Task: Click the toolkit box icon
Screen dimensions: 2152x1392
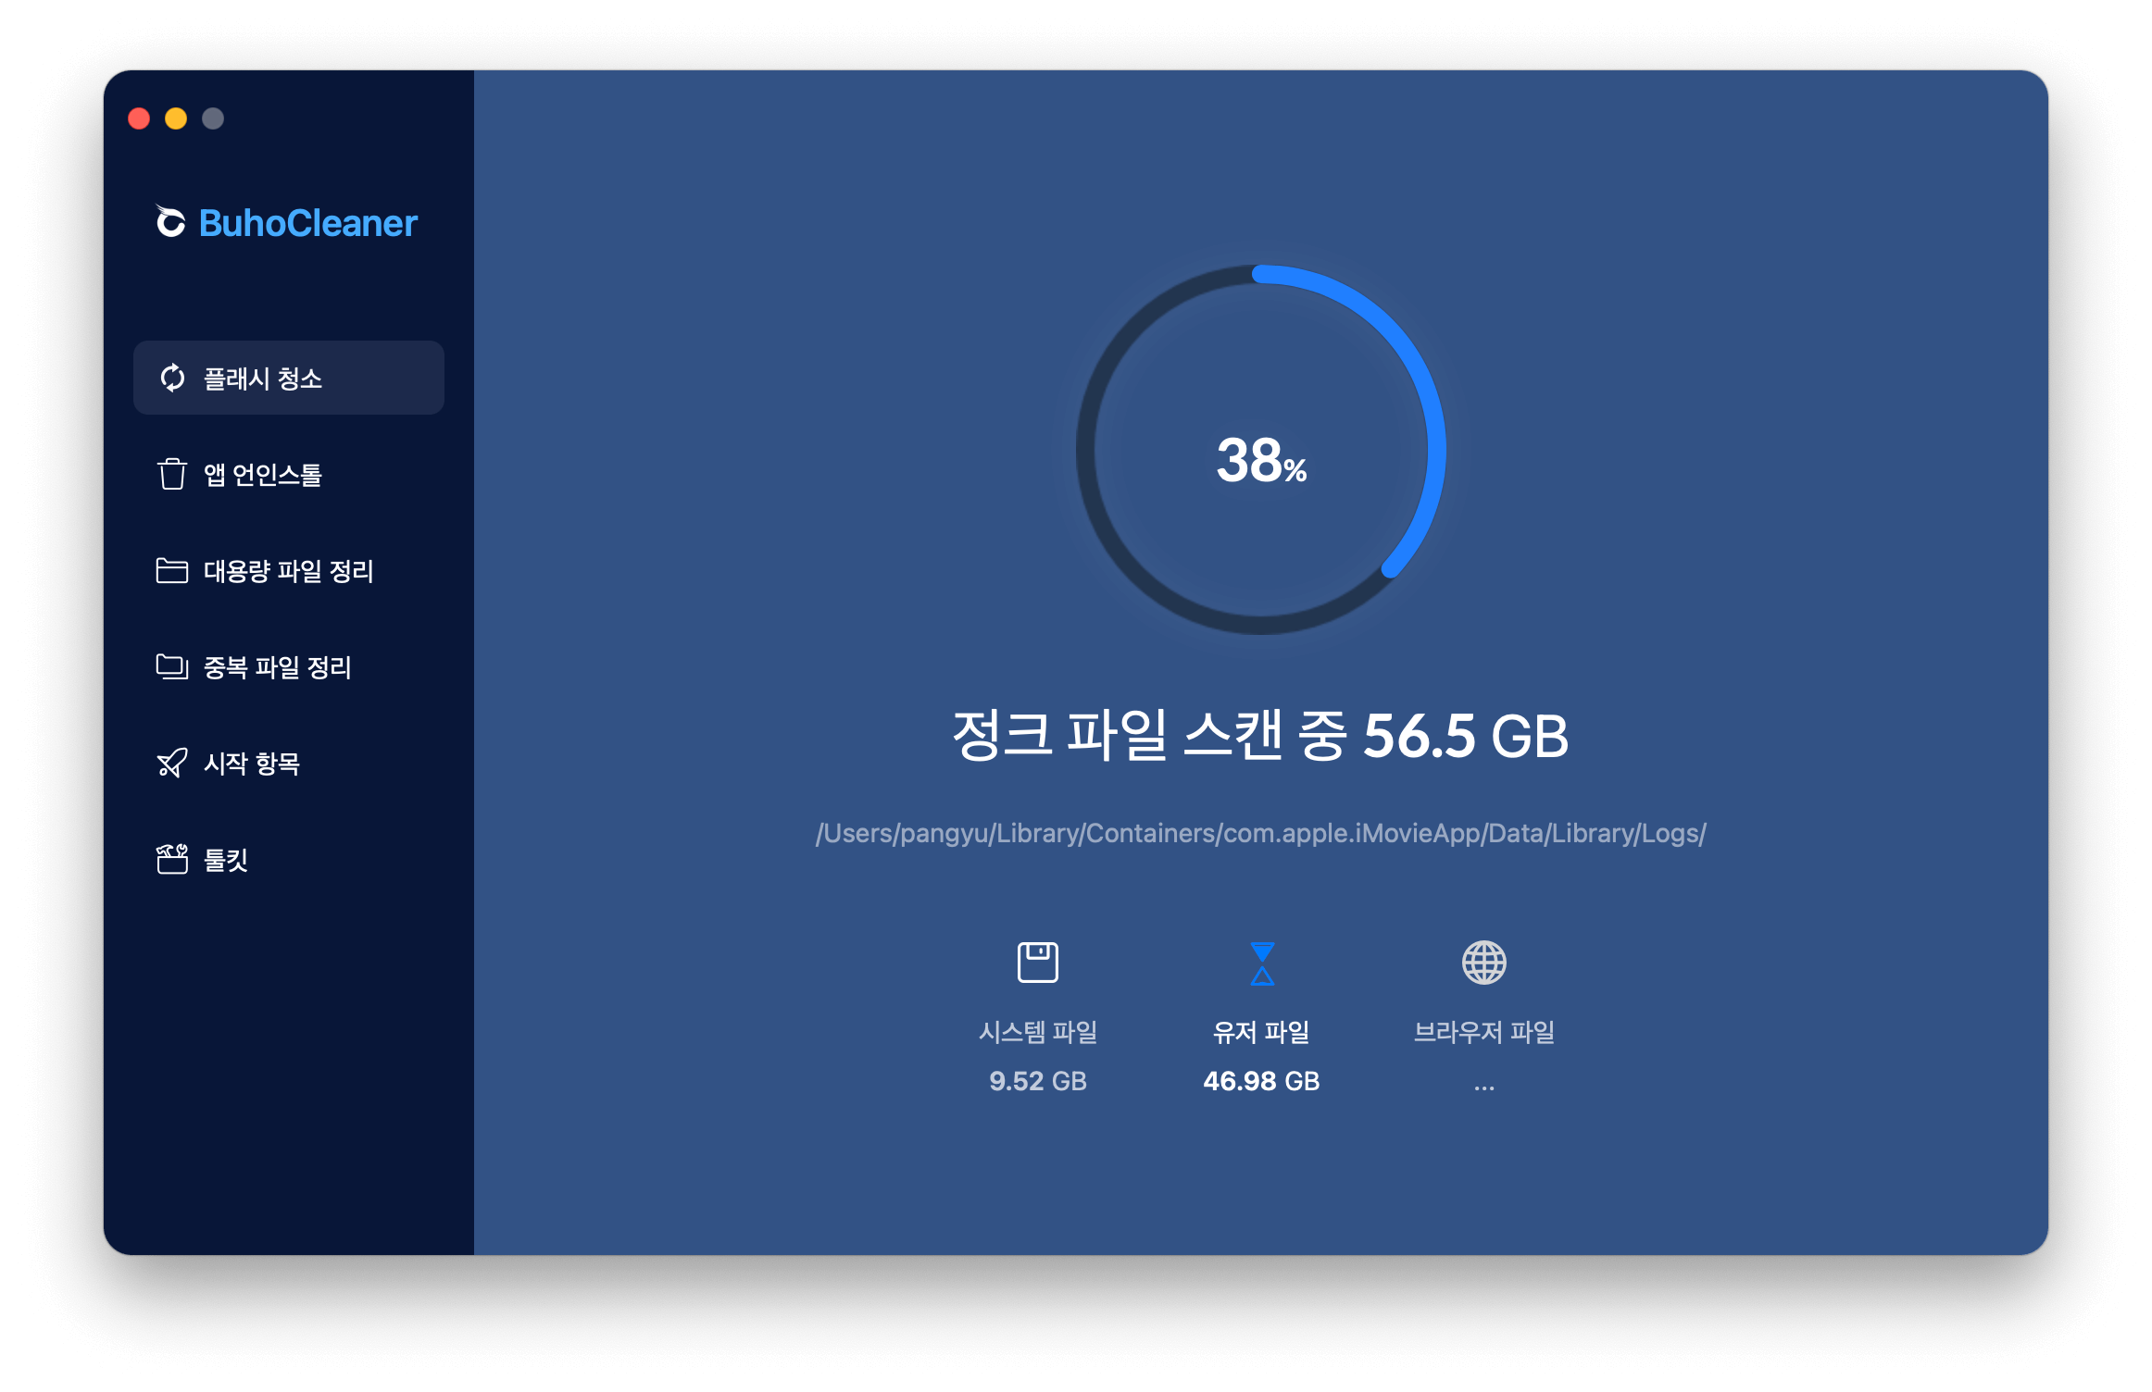Action: 172,859
